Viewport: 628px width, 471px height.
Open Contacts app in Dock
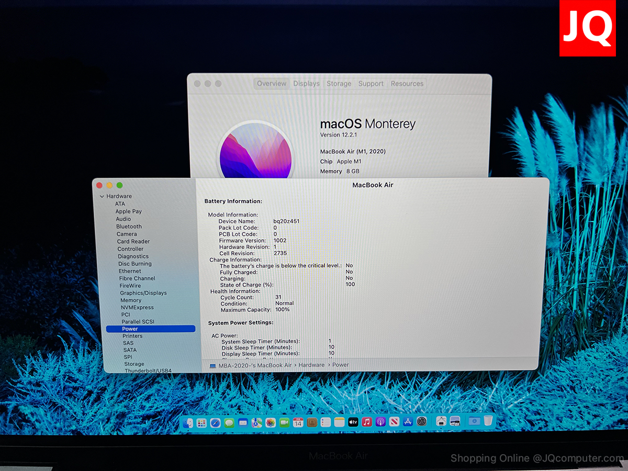[x=312, y=422]
